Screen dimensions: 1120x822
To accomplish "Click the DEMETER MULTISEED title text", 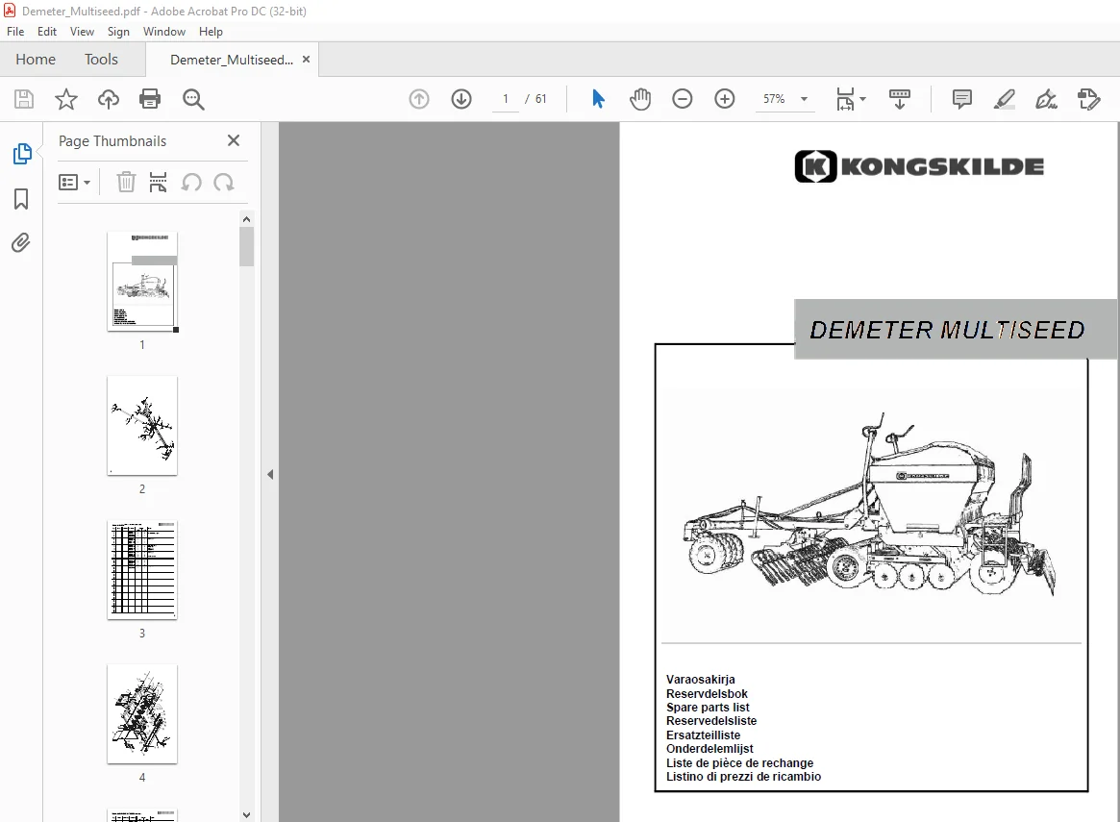I will [x=947, y=330].
